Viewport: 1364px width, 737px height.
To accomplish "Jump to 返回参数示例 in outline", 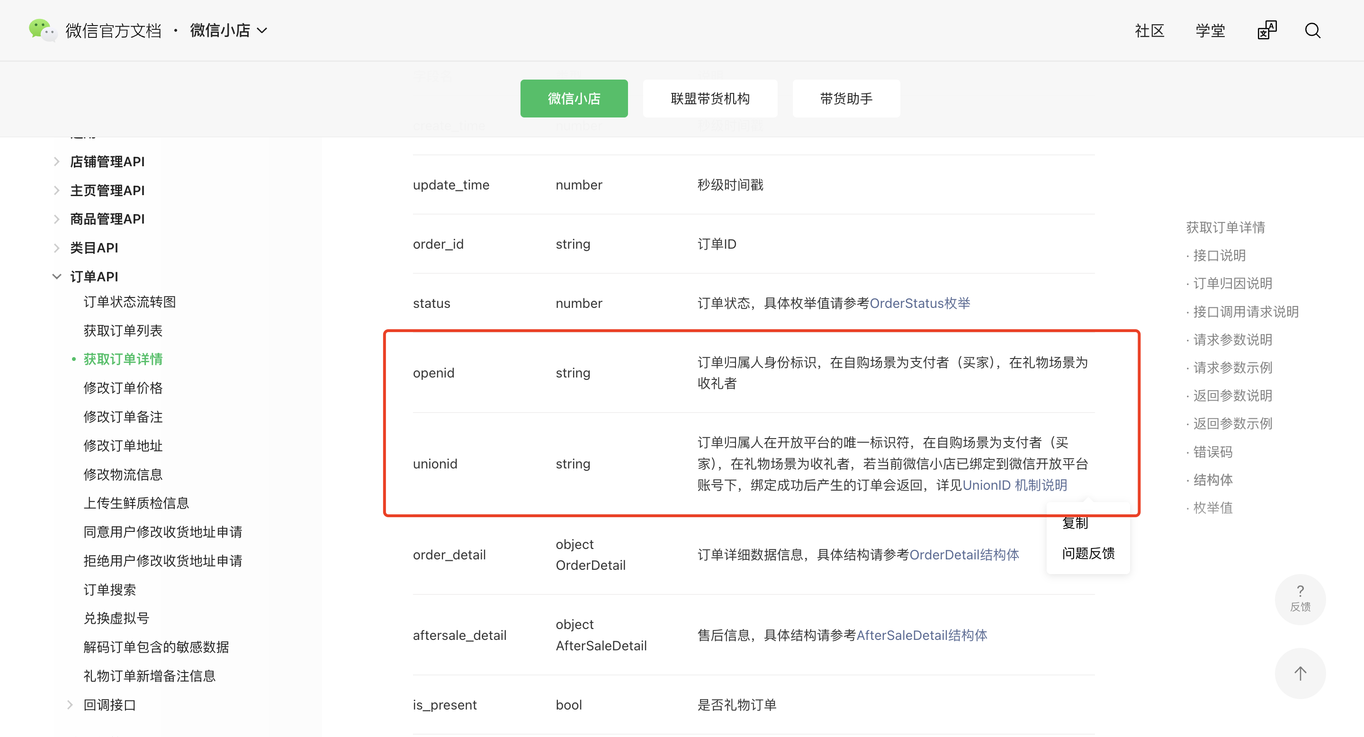I will pos(1232,423).
